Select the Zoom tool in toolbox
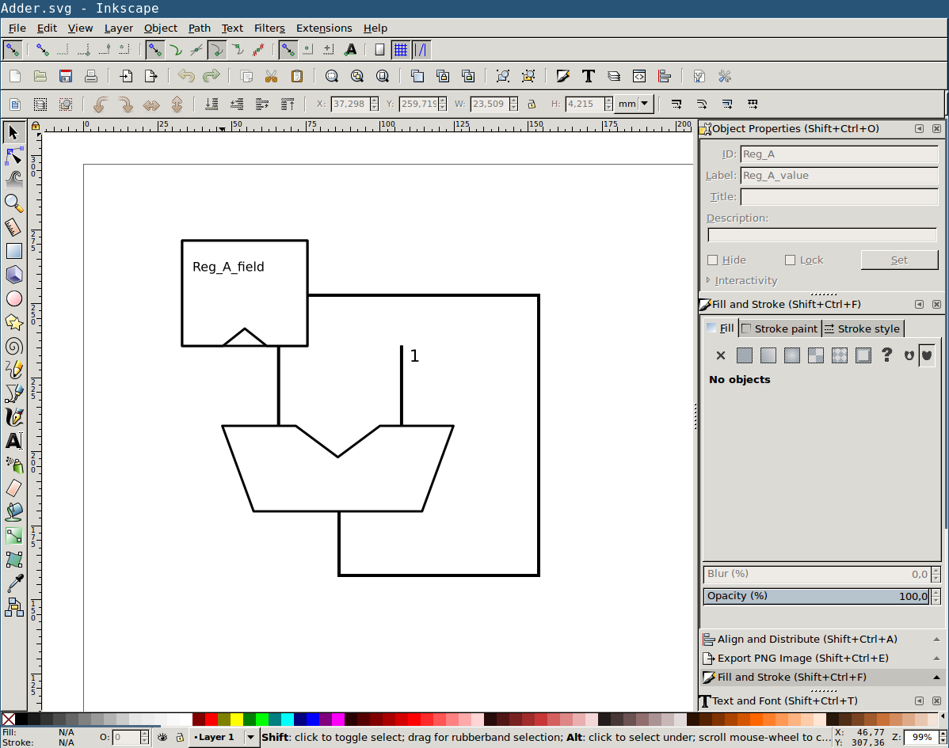This screenshot has width=949, height=748. (x=13, y=203)
